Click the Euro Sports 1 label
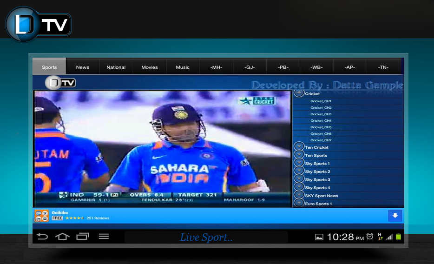The width and height of the screenshot is (434, 264). pos(318,204)
